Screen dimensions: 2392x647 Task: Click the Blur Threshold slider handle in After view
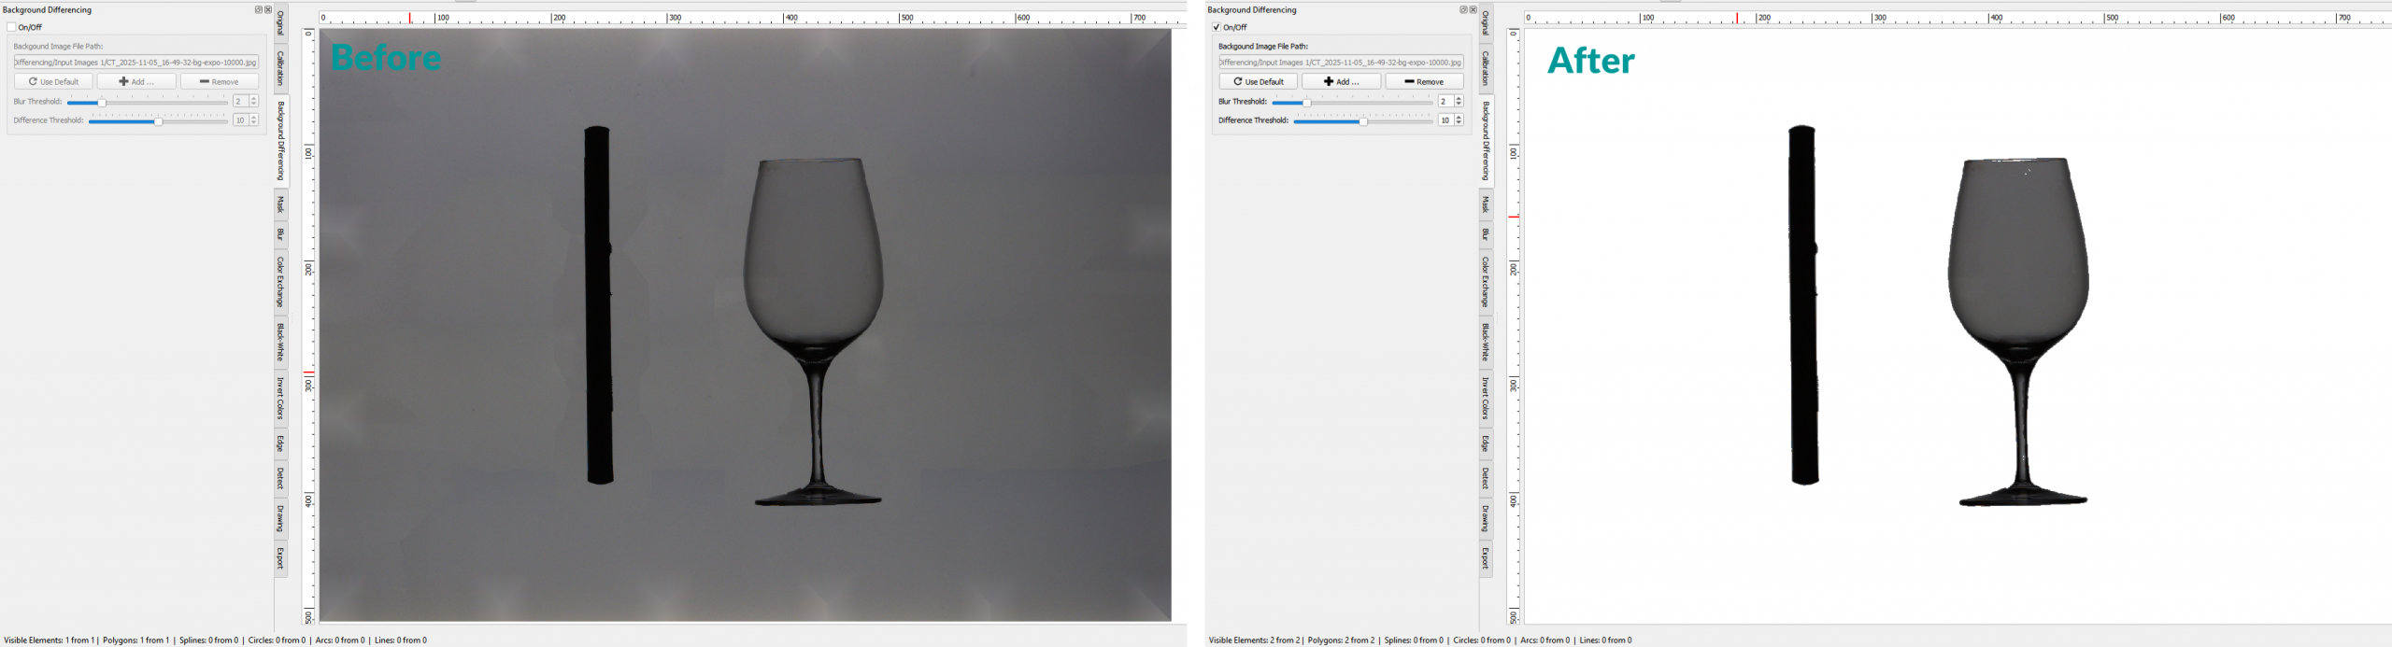1306,103
